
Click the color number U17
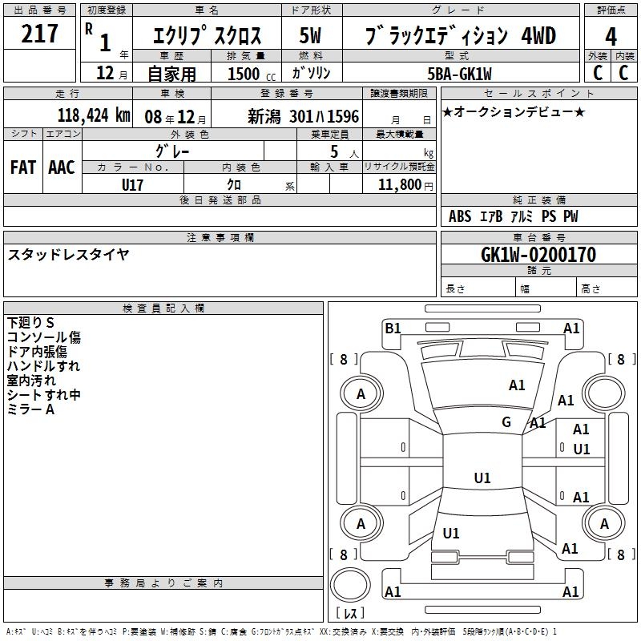133,183
